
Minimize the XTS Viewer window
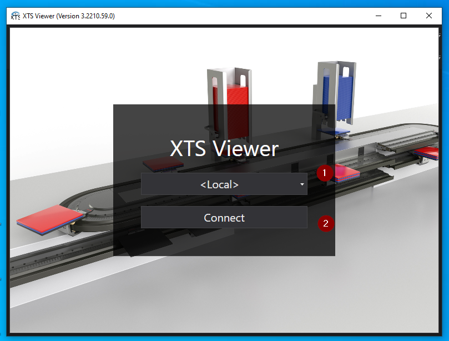point(379,16)
